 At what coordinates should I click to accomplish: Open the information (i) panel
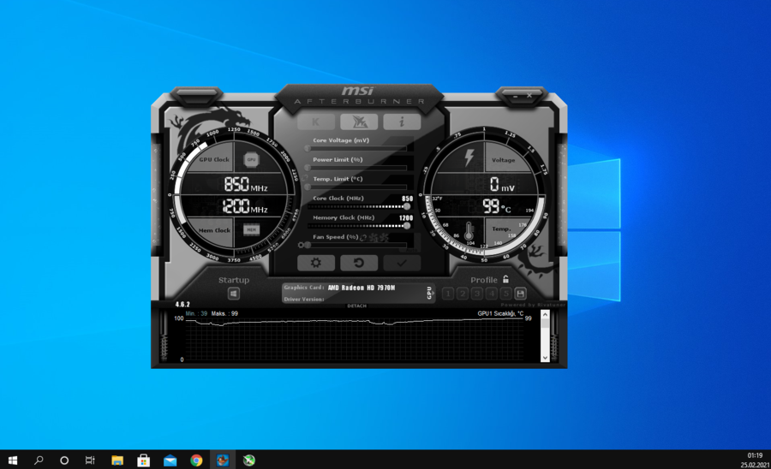pyautogui.click(x=402, y=122)
